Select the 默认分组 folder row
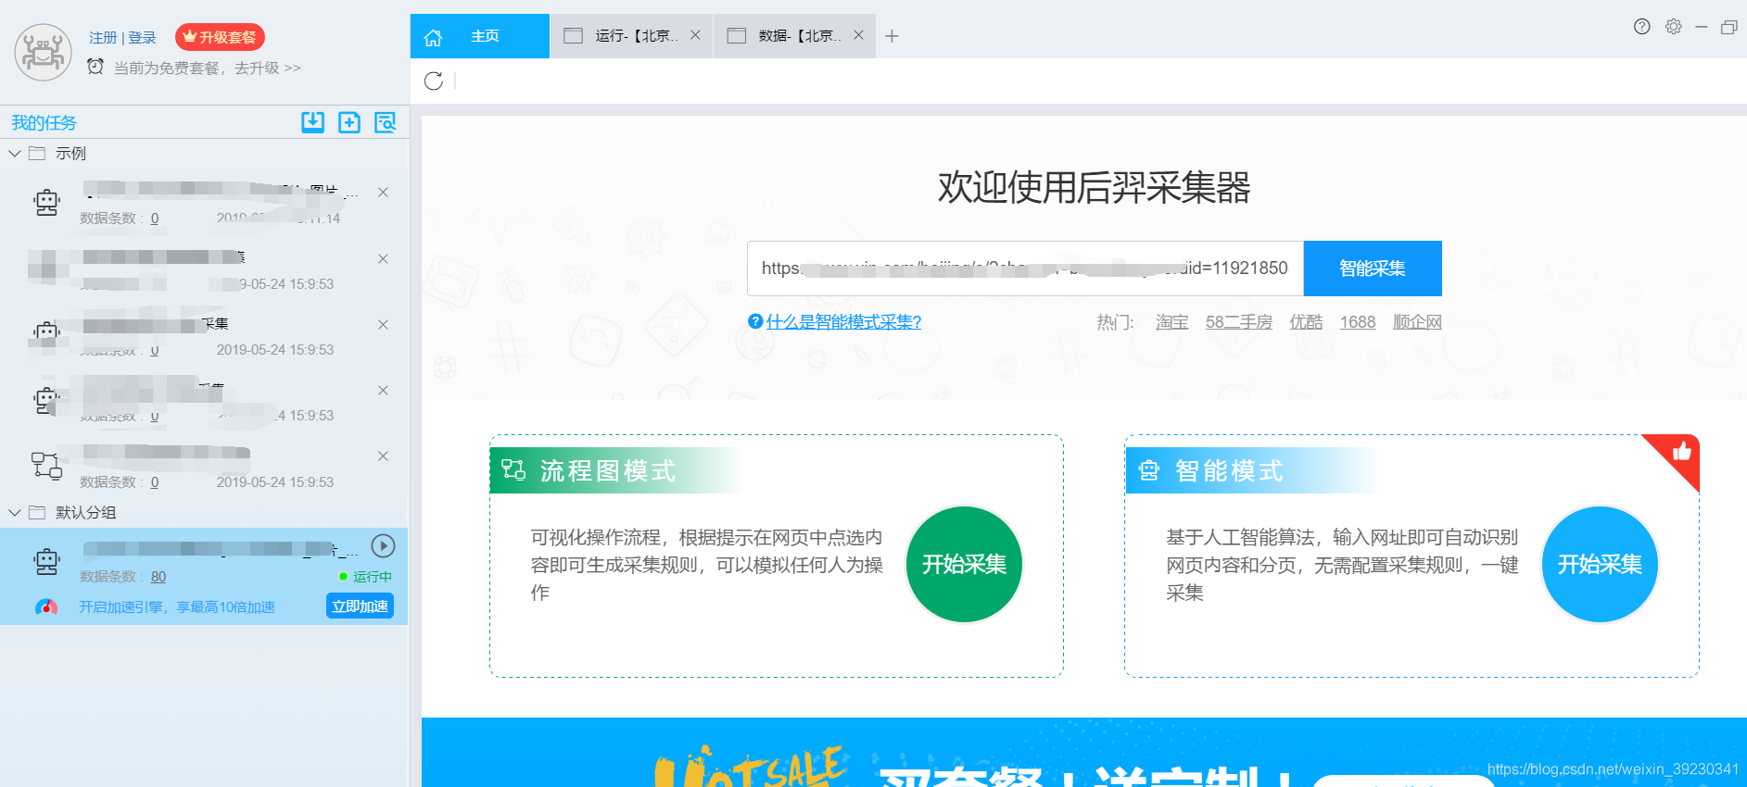The height and width of the screenshot is (787, 1747). (x=204, y=513)
